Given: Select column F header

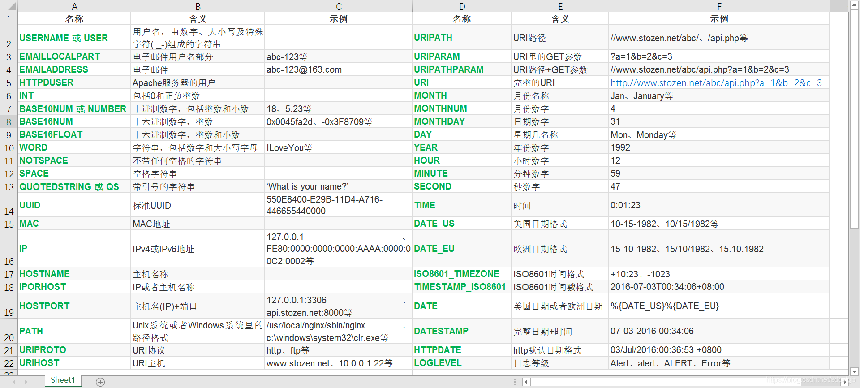Looking at the screenshot, I should (719, 6).
